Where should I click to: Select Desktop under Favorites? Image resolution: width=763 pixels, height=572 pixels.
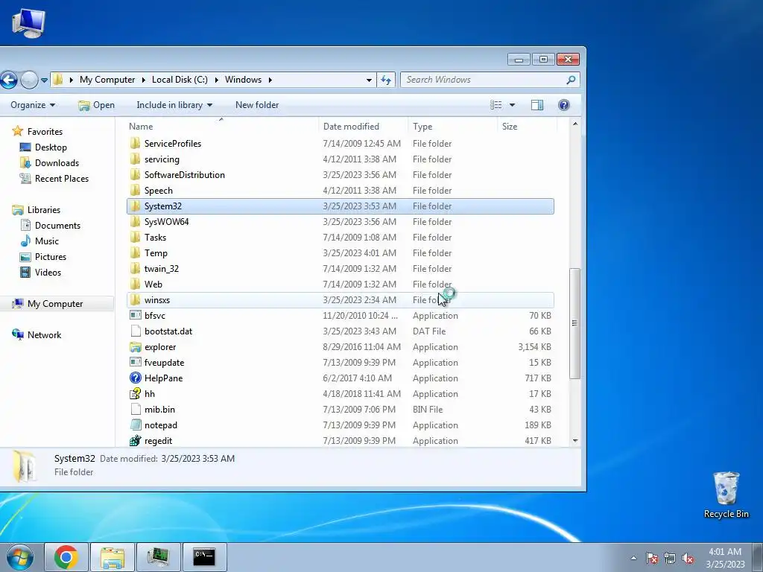click(x=51, y=147)
